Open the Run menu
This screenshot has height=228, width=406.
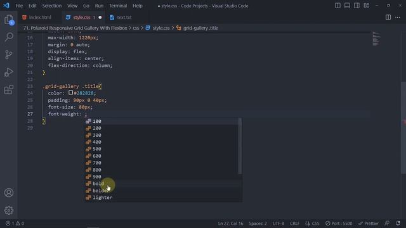coord(99,6)
